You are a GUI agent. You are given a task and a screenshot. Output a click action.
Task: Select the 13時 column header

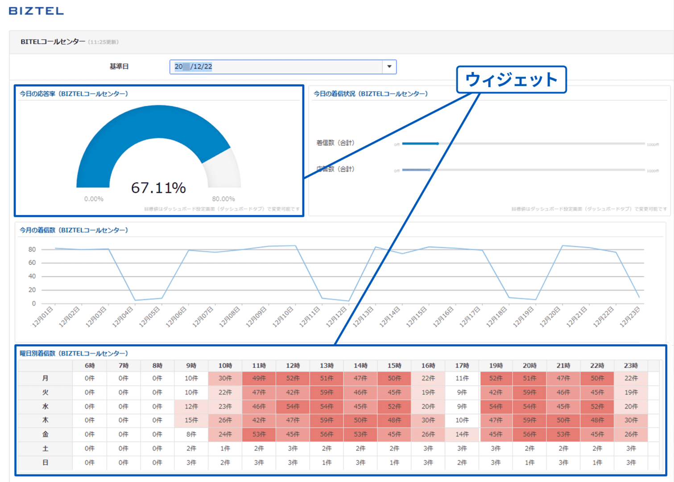(327, 366)
